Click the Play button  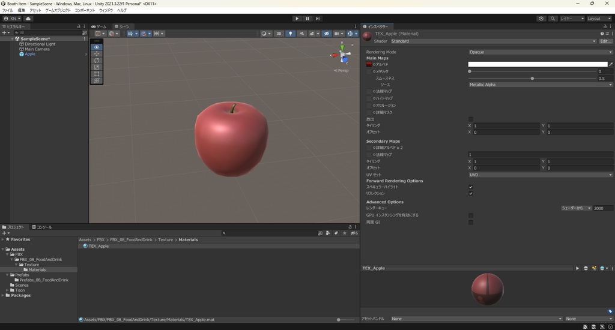(x=297, y=19)
